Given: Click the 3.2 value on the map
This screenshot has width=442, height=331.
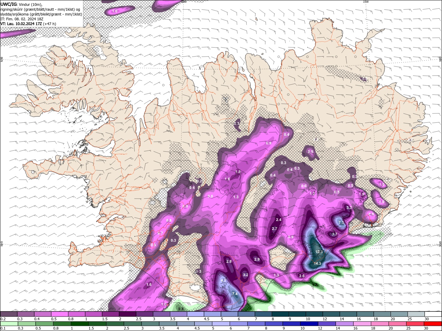Looking at the screenshot, I should click(246, 275).
